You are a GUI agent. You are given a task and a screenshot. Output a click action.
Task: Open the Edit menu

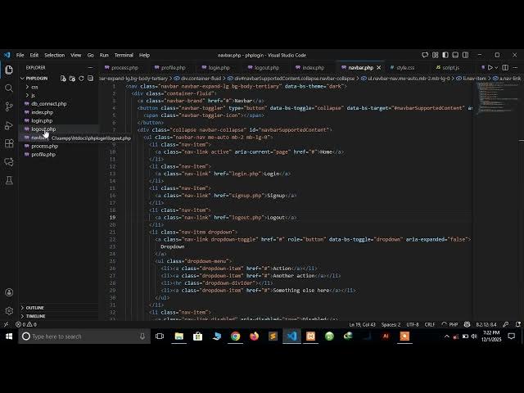point(34,55)
